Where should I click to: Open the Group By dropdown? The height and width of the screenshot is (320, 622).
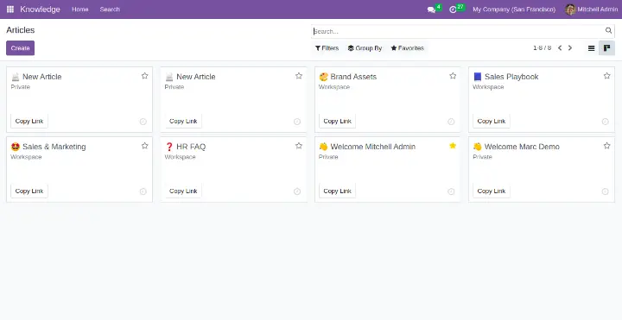pyautogui.click(x=365, y=48)
